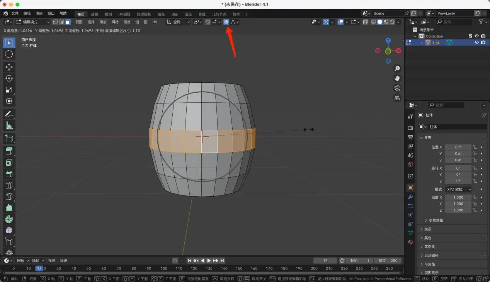Image resolution: width=490 pixels, height=282 pixels.
Task: Select the Measure tool
Action: (x=9, y=125)
